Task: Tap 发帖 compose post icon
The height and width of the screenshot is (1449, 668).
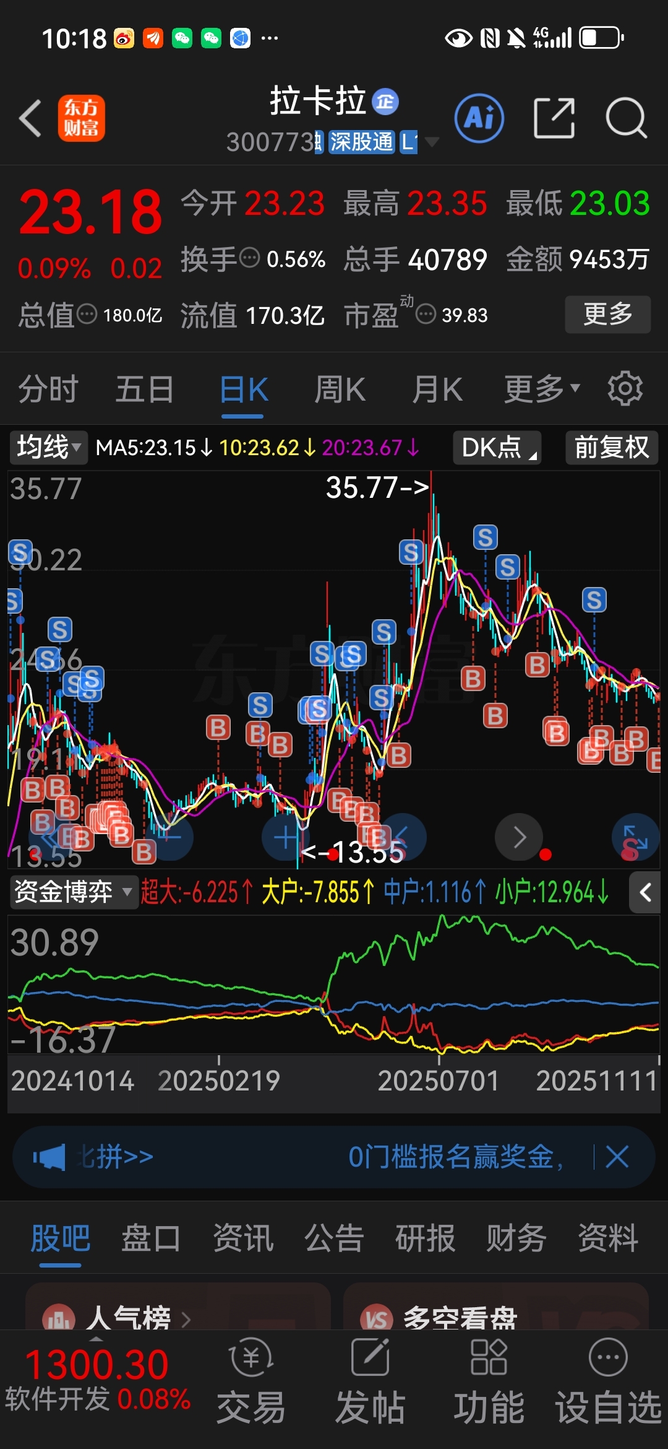Action: point(370,1357)
